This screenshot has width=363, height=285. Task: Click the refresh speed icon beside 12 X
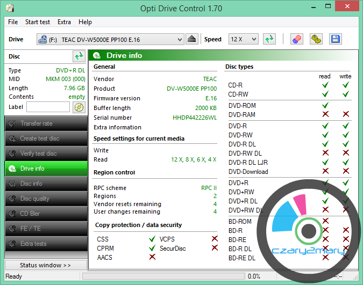click(269, 39)
